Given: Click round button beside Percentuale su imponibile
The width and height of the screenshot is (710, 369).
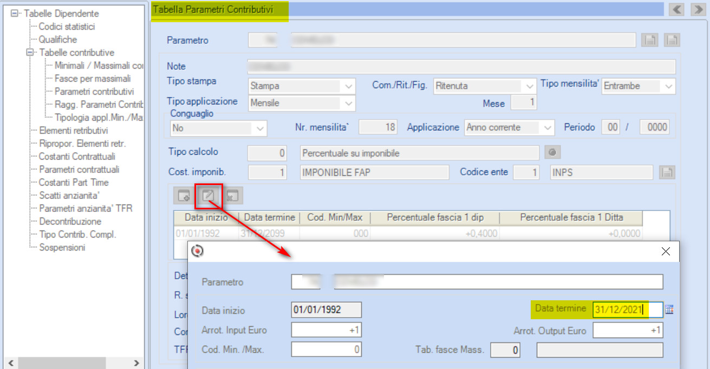Looking at the screenshot, I should pos(552,153).
